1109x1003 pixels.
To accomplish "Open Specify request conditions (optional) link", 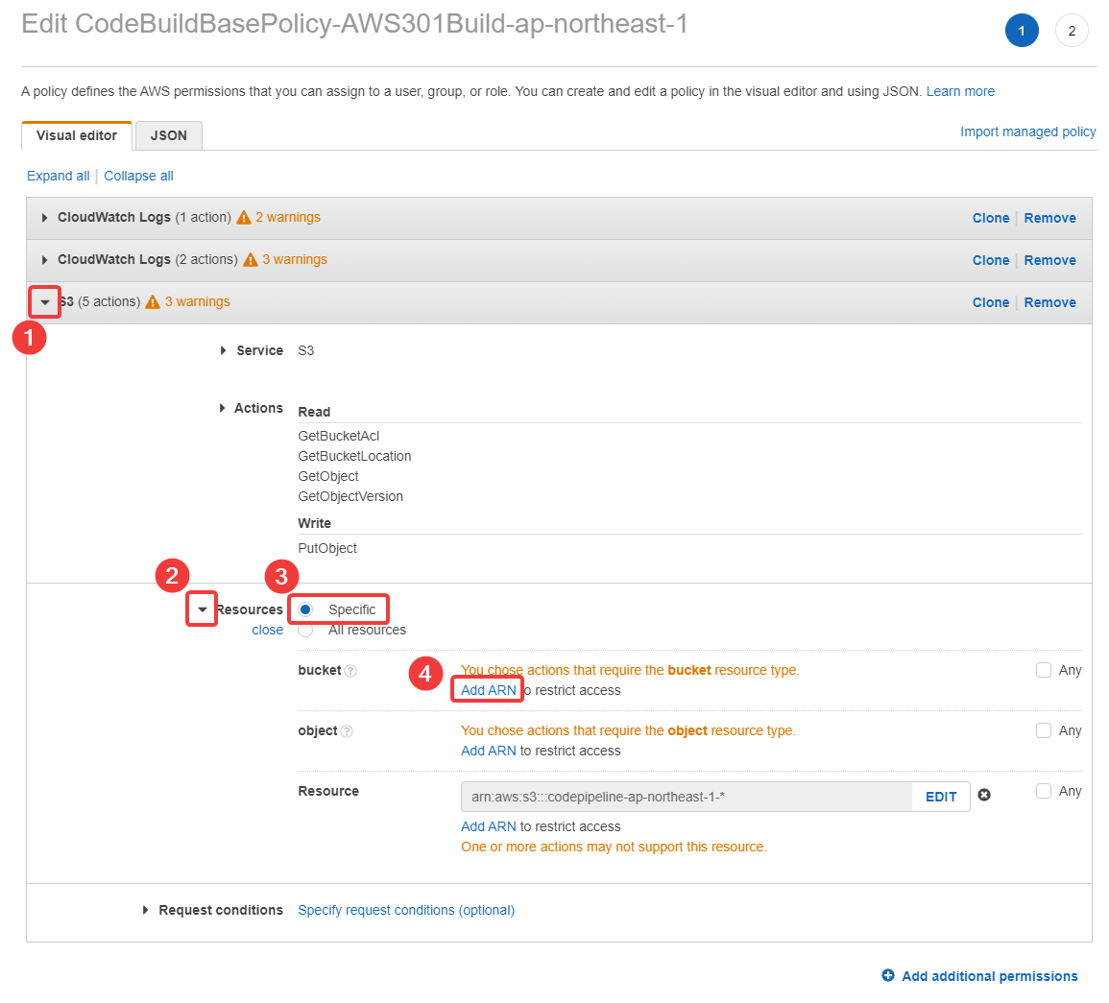I will [406, 910].
